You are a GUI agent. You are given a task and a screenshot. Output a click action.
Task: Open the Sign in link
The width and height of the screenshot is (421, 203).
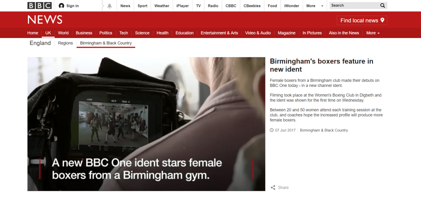72,6
